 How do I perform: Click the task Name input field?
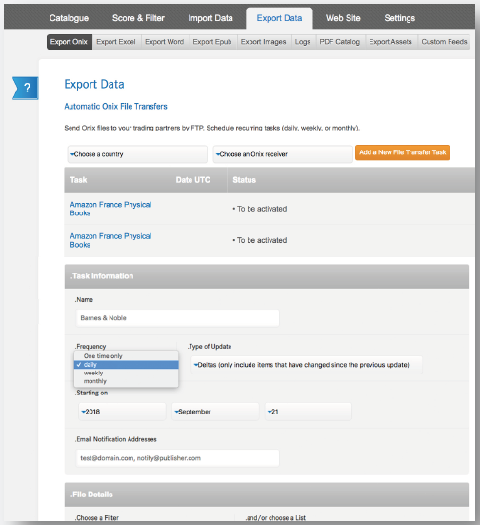click(178, 318)
